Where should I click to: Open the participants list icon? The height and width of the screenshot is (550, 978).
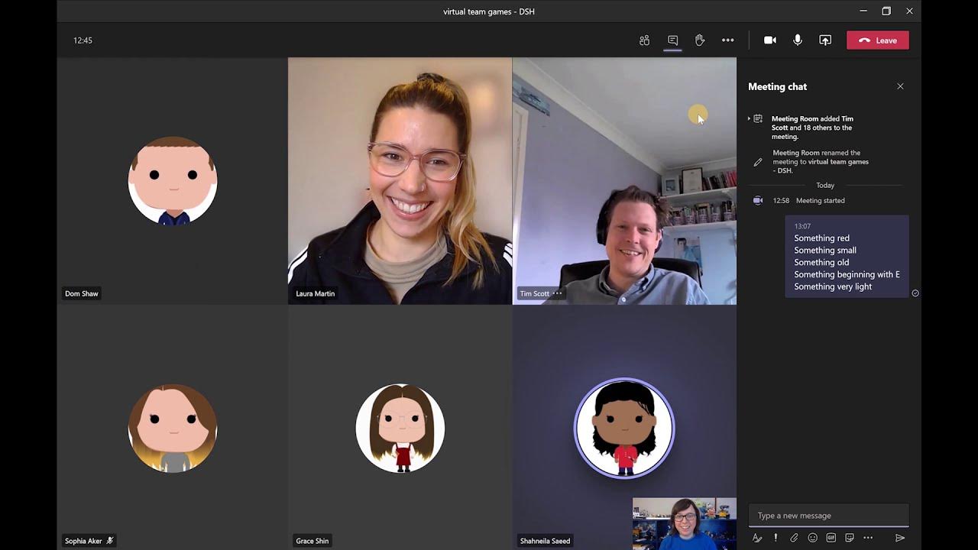(644, 40)
